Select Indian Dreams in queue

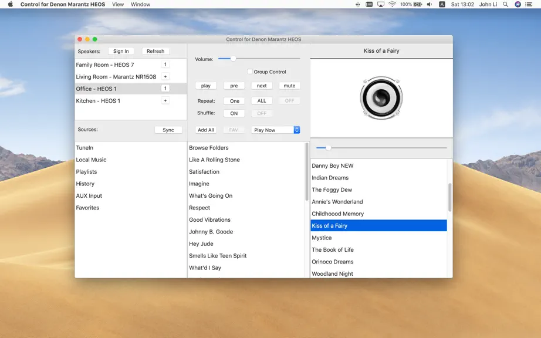[379, 178]
